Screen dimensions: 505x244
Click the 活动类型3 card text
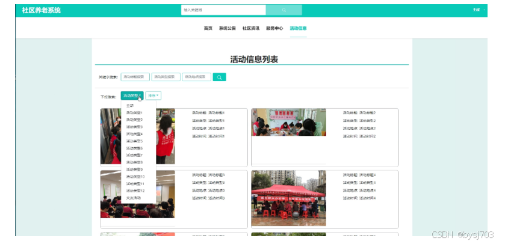click(x=217, y=183)
